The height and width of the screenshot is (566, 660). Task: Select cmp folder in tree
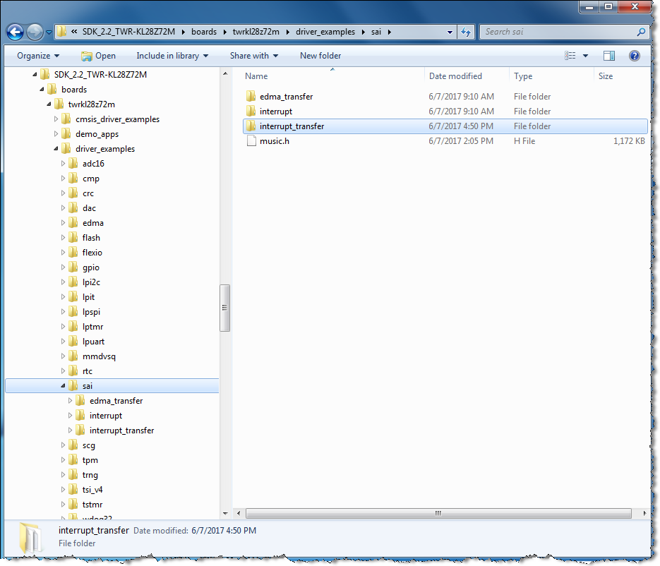91,179
